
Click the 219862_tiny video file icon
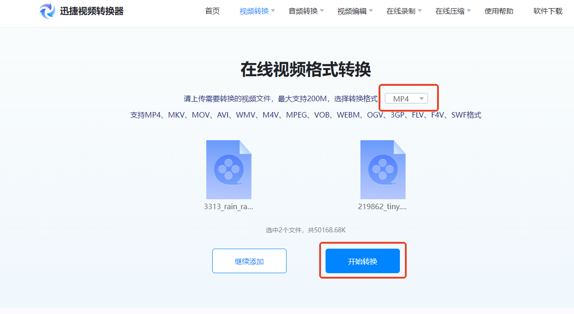coord(383,169)
